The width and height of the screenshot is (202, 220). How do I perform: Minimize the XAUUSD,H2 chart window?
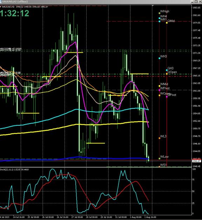(x=193, y=1)
